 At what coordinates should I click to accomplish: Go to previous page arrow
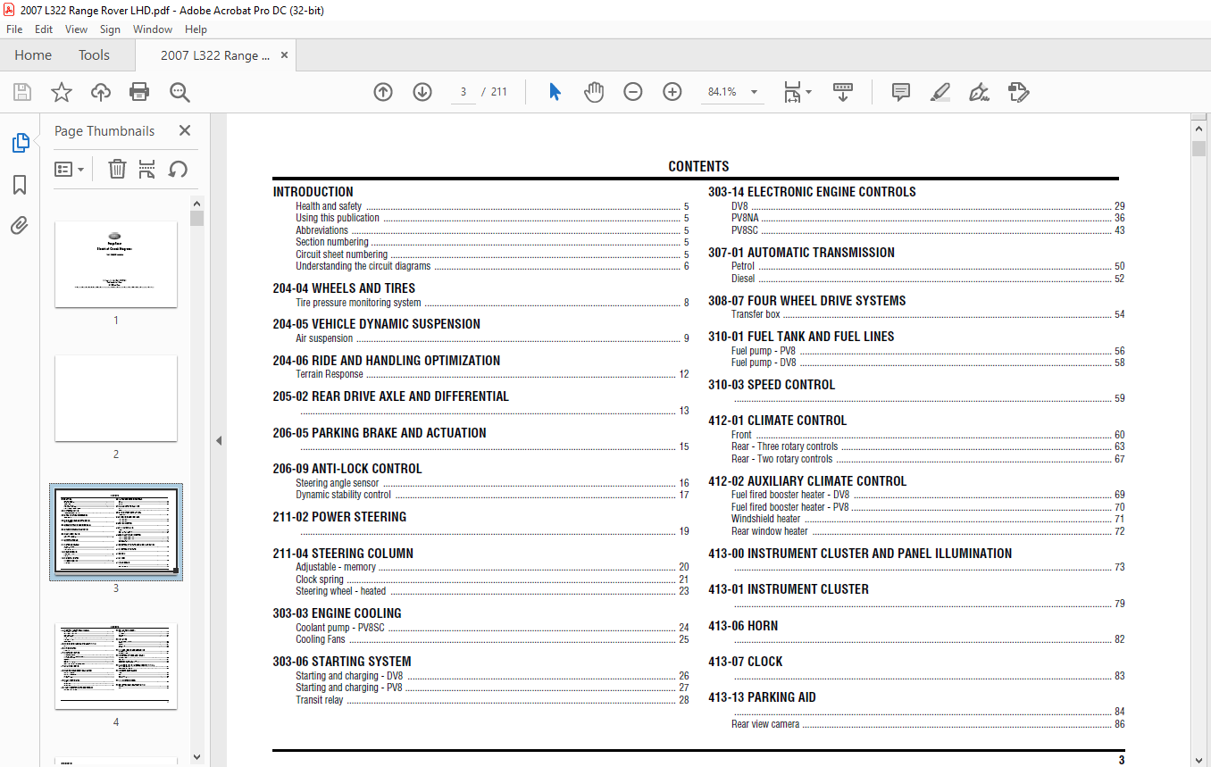point(383,92)
